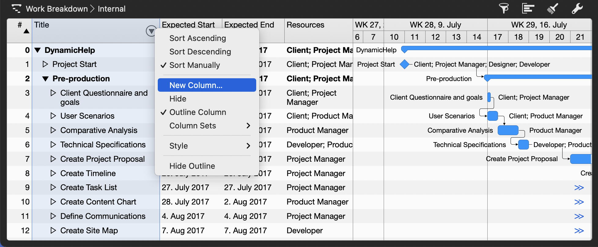This screenshot has height=247, width=598.
Task: Enable Sort Manually option
Action: (x=194, y=65)
